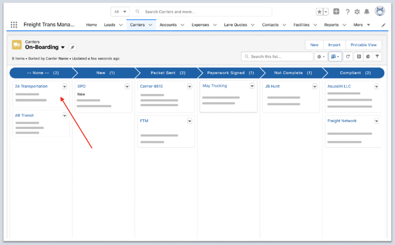
Task: Expand the On-Boarding list view selector
Action: coord(62,47)
